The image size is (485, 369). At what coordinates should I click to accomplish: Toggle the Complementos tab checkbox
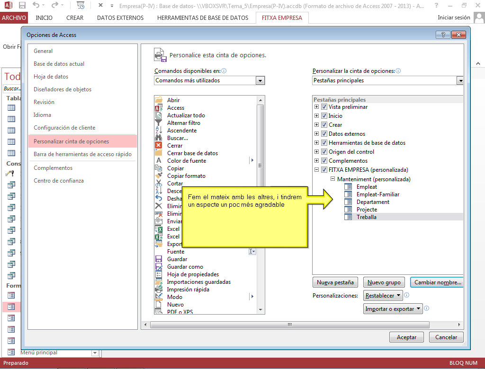pos(324,160)
